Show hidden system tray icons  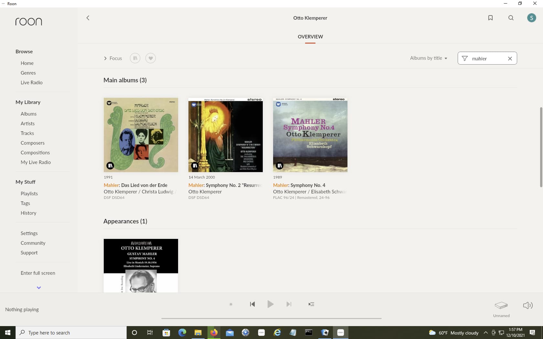click(485, 333)
